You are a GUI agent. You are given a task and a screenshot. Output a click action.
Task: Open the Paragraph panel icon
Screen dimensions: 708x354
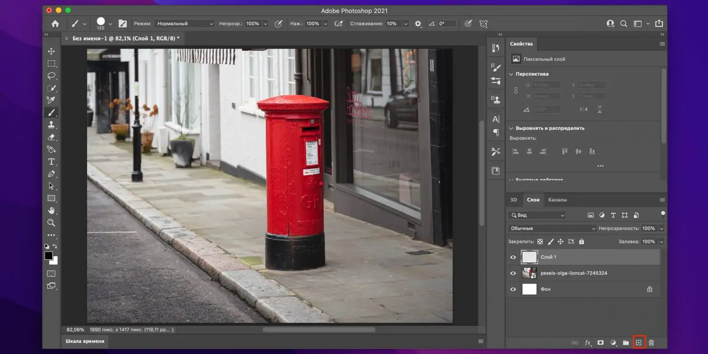pyautogui.click(x=496, y=132)
